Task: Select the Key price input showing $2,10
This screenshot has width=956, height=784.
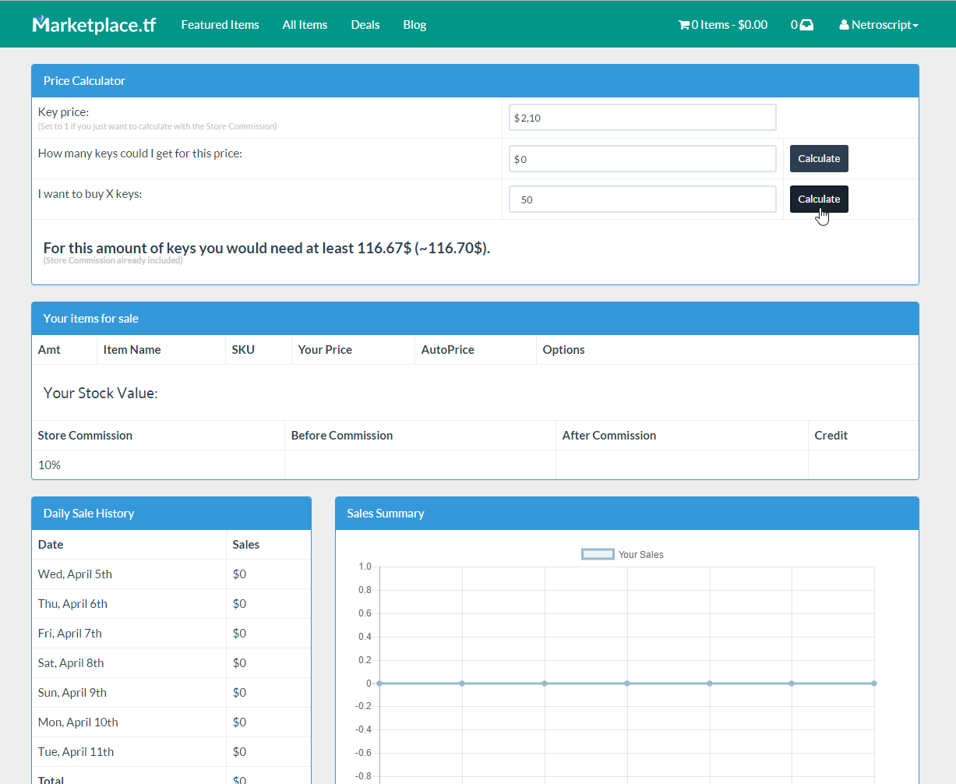Action: [x=642, y=117]
